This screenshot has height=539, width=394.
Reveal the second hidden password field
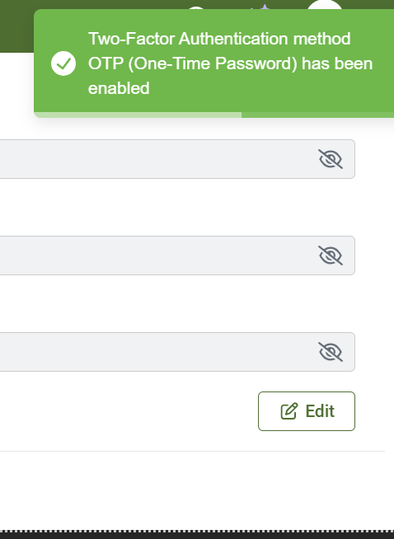331,255
